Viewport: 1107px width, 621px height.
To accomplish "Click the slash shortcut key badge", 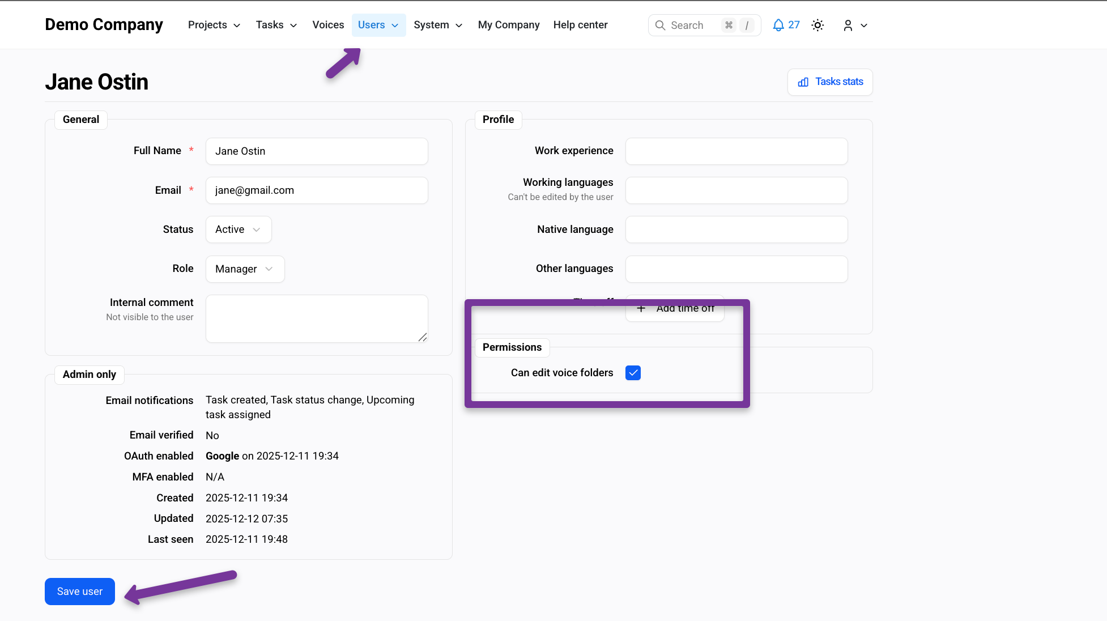I will click(747, 25).
